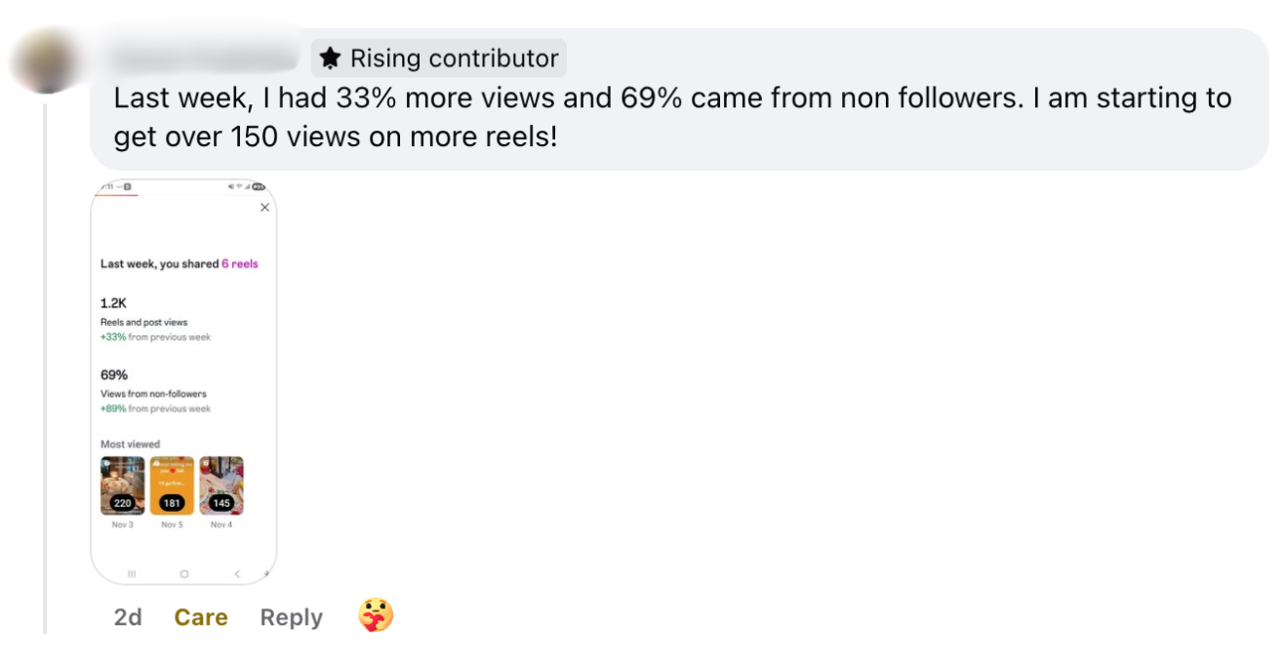Click the 1.2K reels and post views stat
Screen dimensions: 1284x665
(x=114, y=303)
